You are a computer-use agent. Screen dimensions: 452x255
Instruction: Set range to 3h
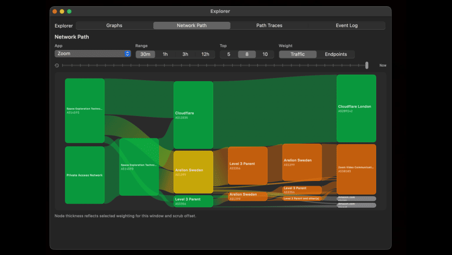coord(185,54)
